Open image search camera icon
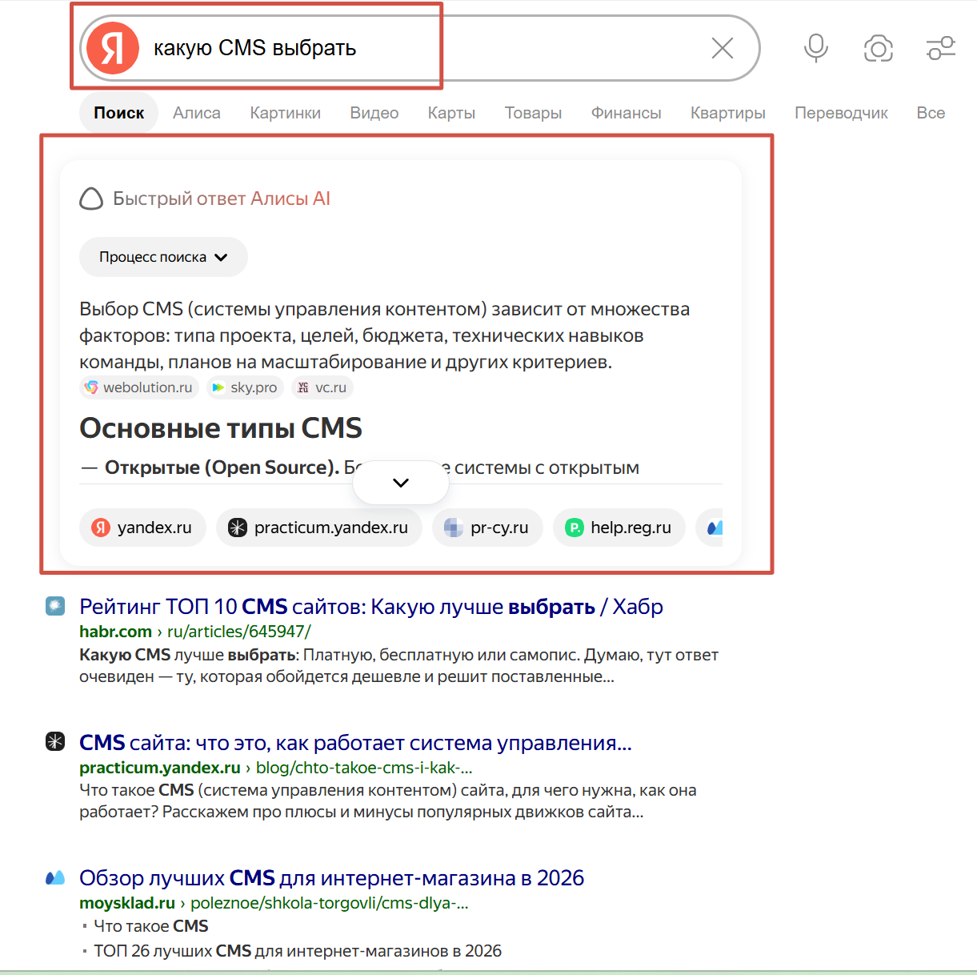This screenshot has width=977, height=975. point(879,48)
